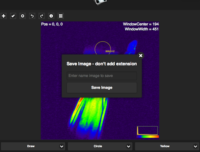Click the Save Image button
The height and width of the screenshot is (152, 200).
(x=102, y=88)
